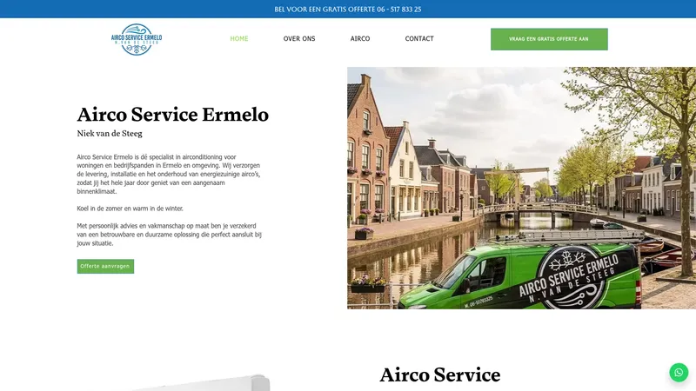Open the WhatsApp chat bubble icon

coord(679,373)
